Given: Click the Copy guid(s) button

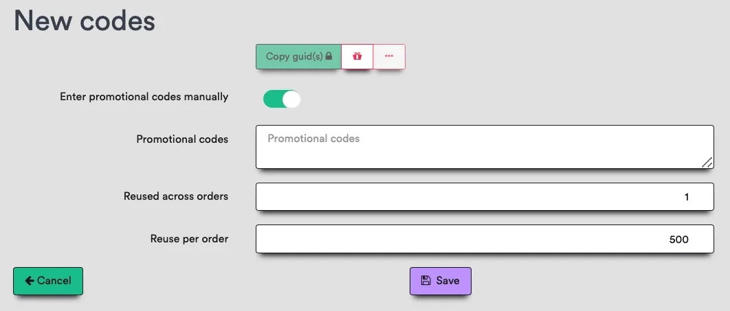Looking at the screenshot, I should pos(298,56).
